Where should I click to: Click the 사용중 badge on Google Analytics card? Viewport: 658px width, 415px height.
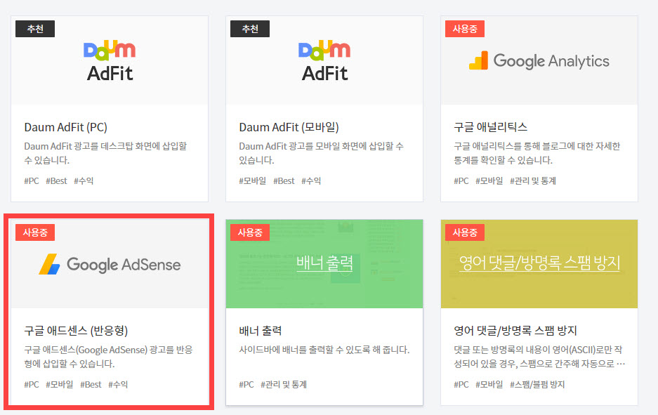coord(465,29)
